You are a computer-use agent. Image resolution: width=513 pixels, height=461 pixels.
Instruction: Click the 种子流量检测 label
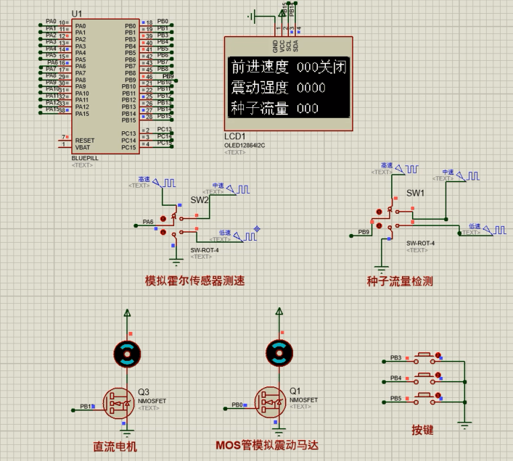point(400,281)
